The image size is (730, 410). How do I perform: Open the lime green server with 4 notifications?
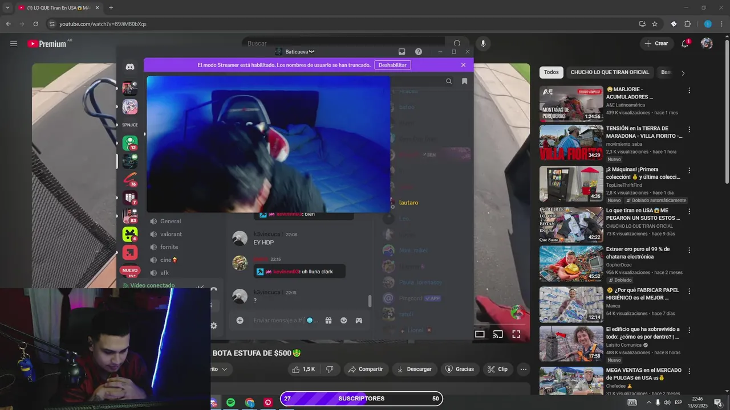click(130, 234)
